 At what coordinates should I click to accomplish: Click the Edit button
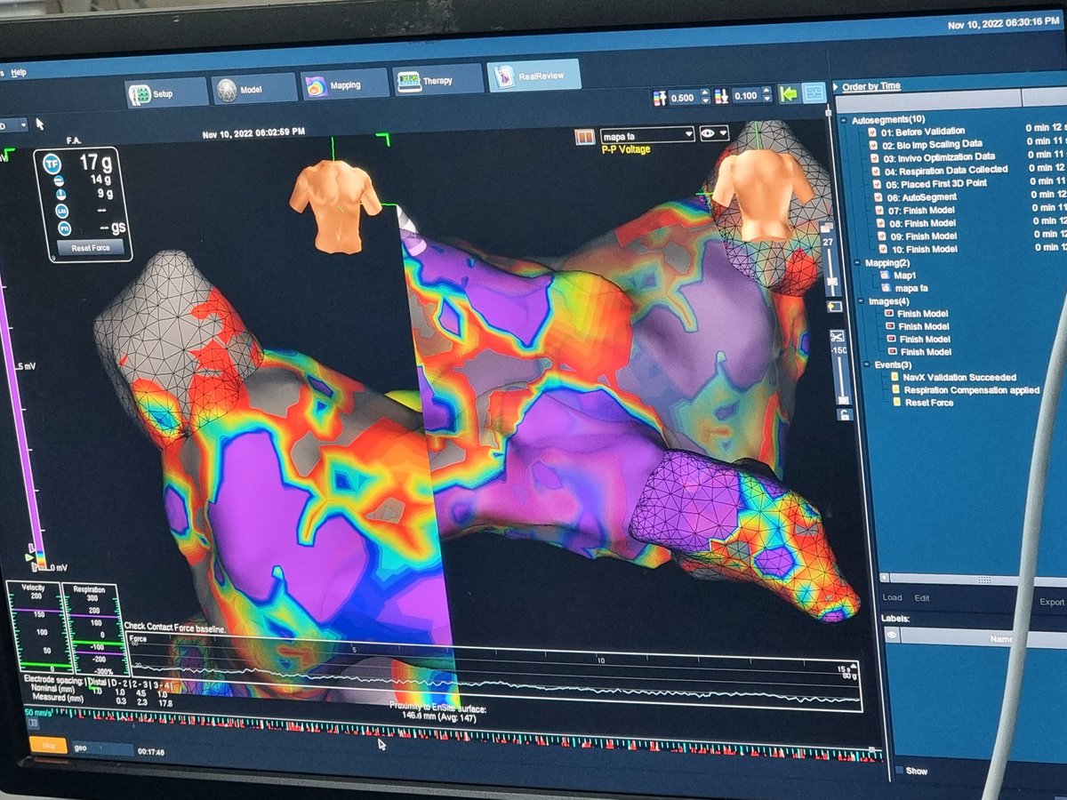point(922,598)
